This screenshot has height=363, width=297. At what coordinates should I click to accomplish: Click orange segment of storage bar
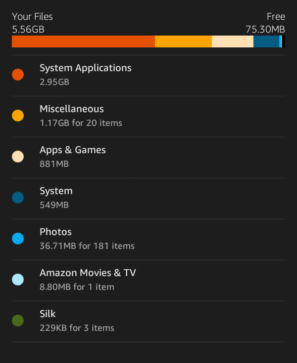click(83, 41)
